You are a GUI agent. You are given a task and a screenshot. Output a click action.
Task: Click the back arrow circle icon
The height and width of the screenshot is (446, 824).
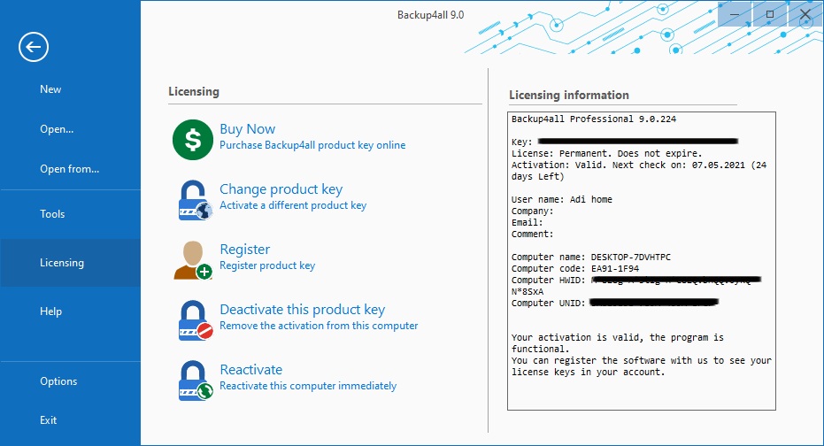click(34, 47)
